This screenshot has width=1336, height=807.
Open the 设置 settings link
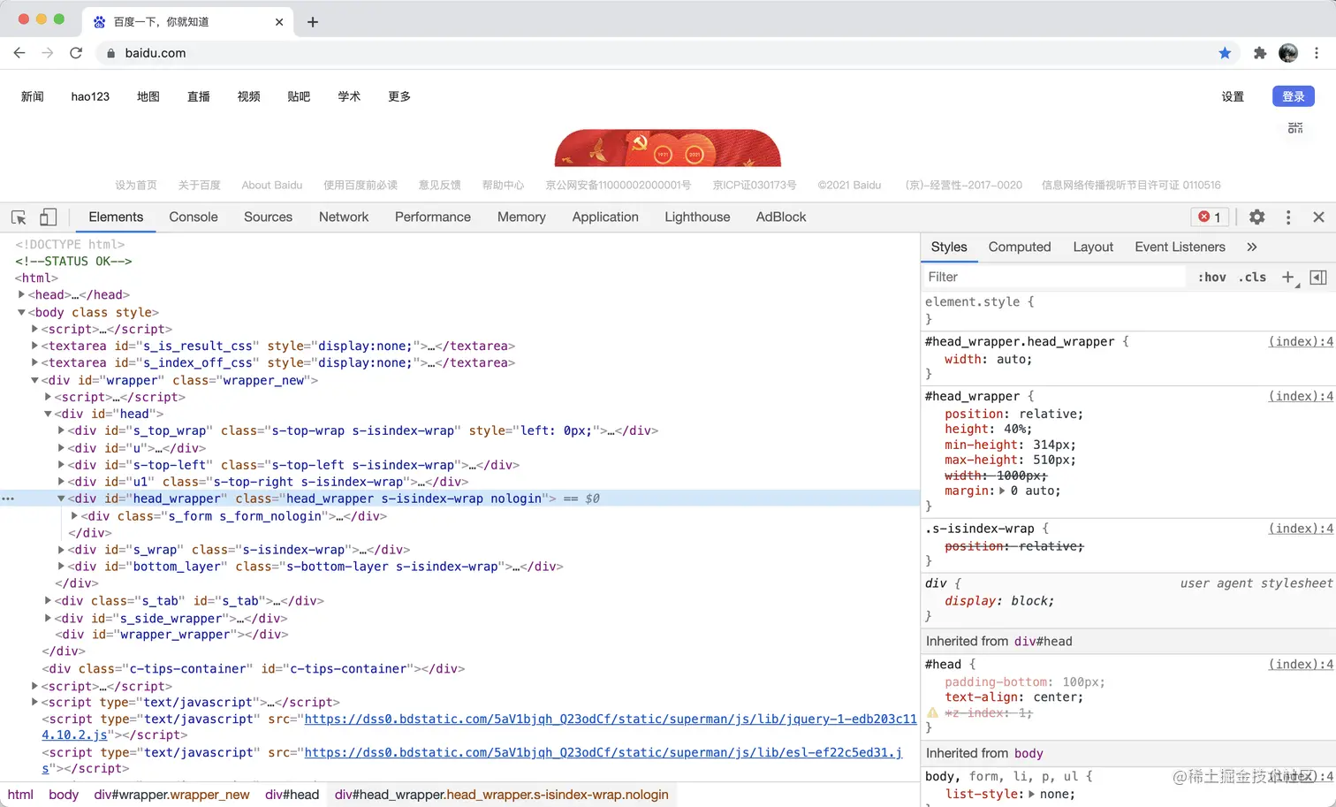pos(1233,96)
